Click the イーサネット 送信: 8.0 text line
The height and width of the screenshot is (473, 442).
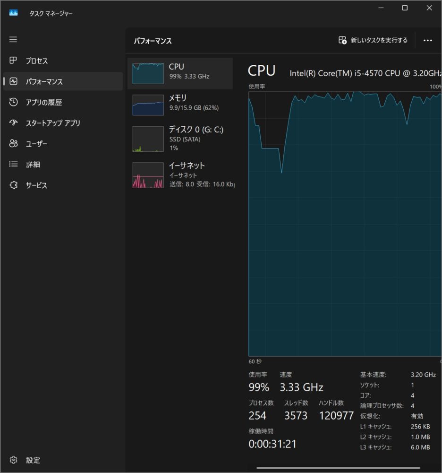click(x=202, y=184)
